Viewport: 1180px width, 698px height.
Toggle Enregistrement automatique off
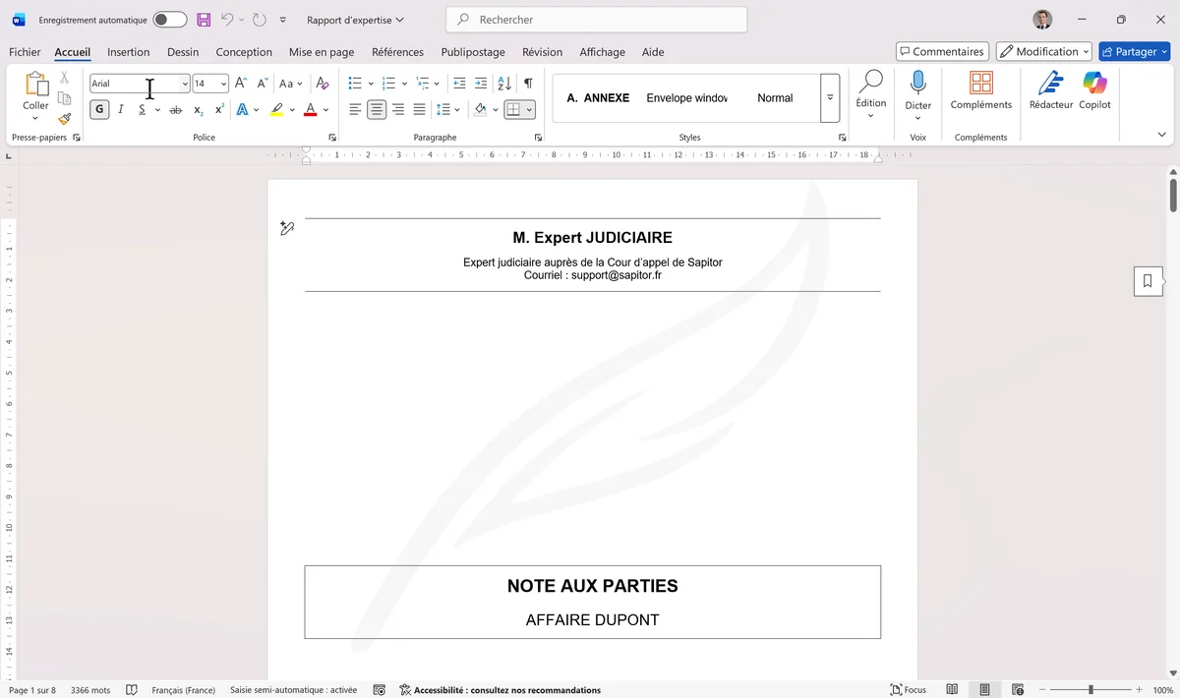point(167,20)
